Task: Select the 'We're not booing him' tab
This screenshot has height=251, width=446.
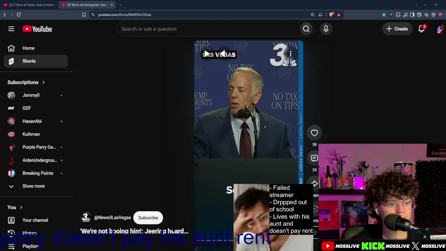Action: (x=87, y=5)
